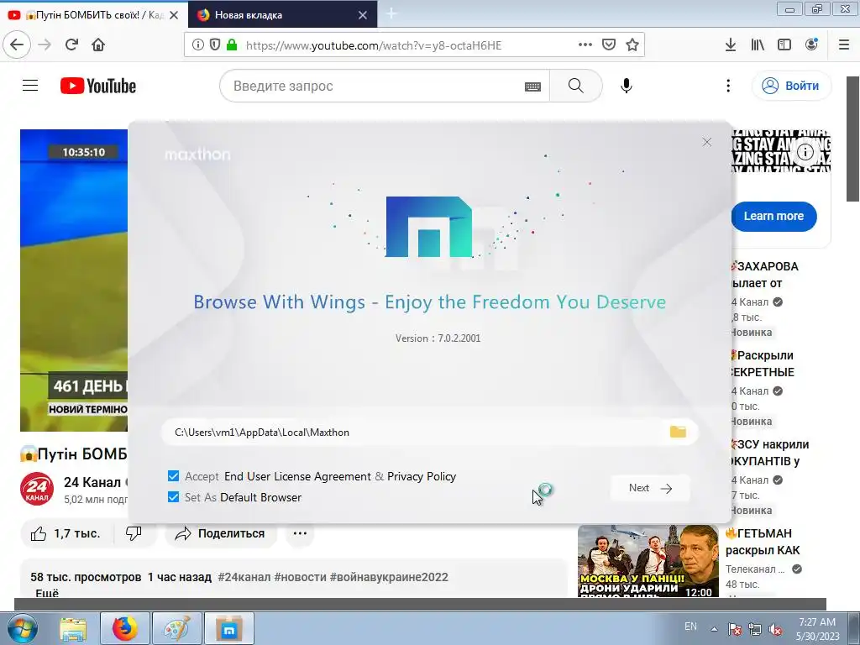View connection padlock details
860x645 pixels.
[x=232, y=45]
